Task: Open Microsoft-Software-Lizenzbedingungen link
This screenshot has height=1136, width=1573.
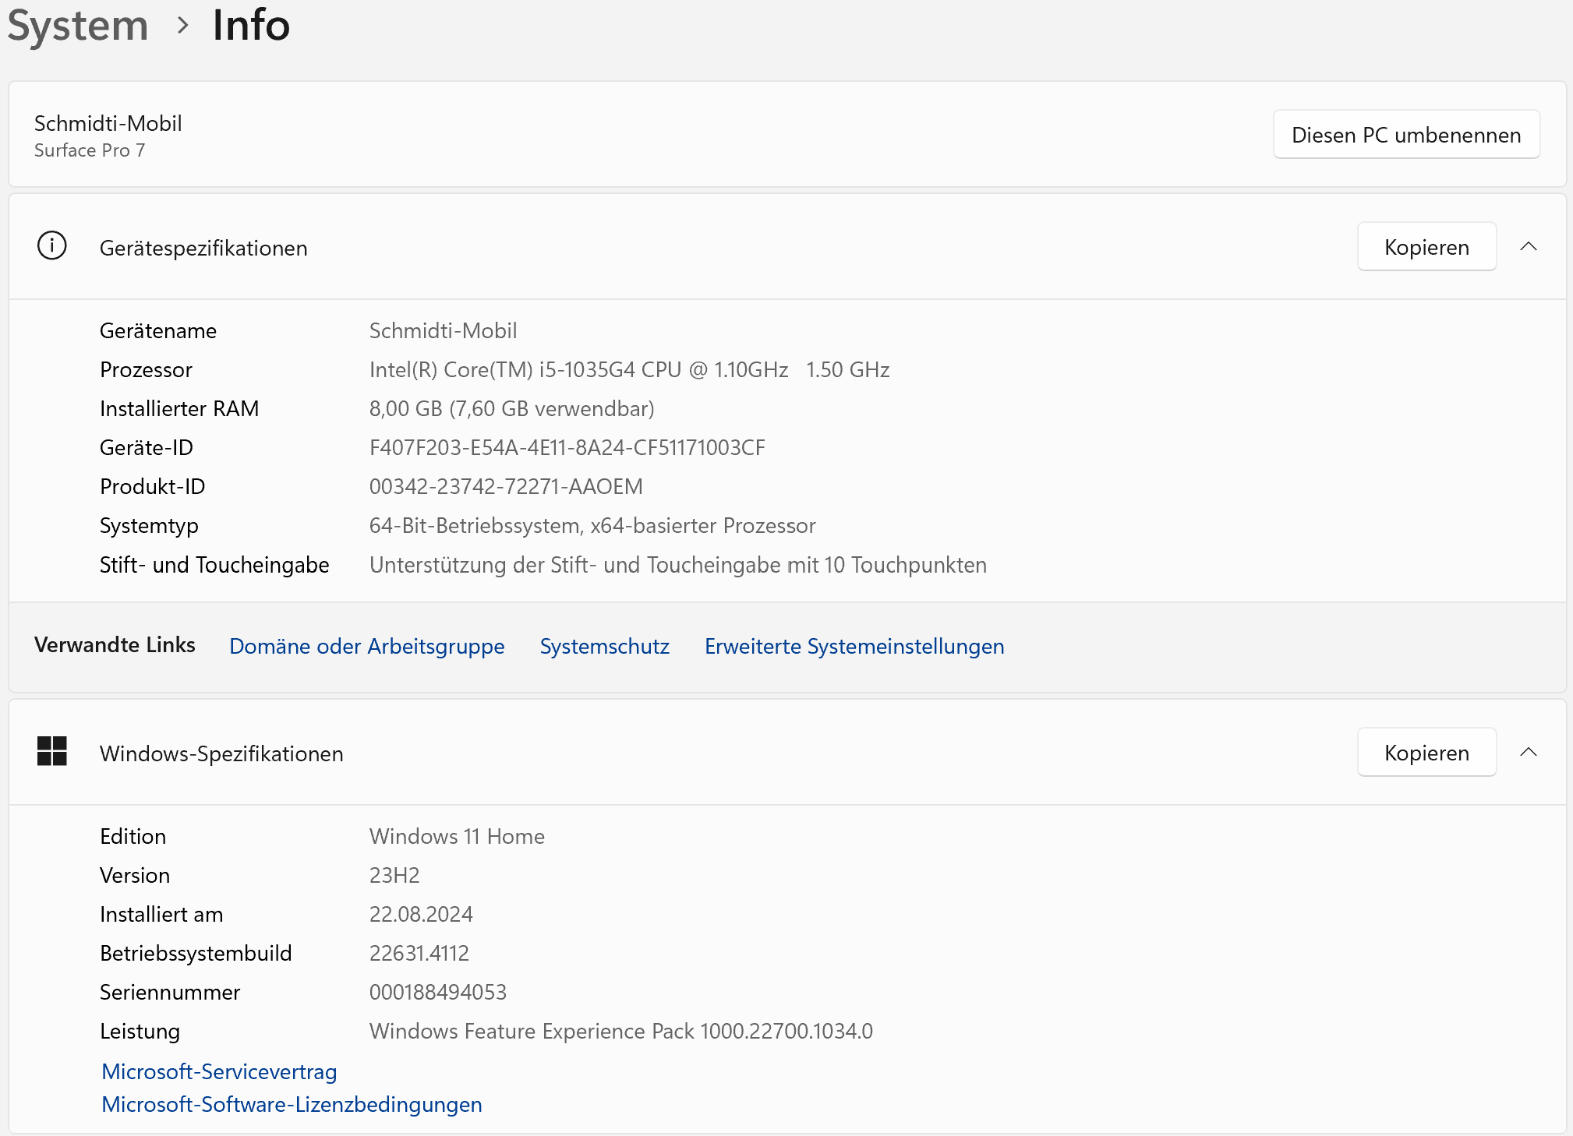Action: click(292, 1104)
